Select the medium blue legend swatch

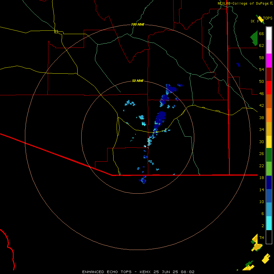(269, 196)
